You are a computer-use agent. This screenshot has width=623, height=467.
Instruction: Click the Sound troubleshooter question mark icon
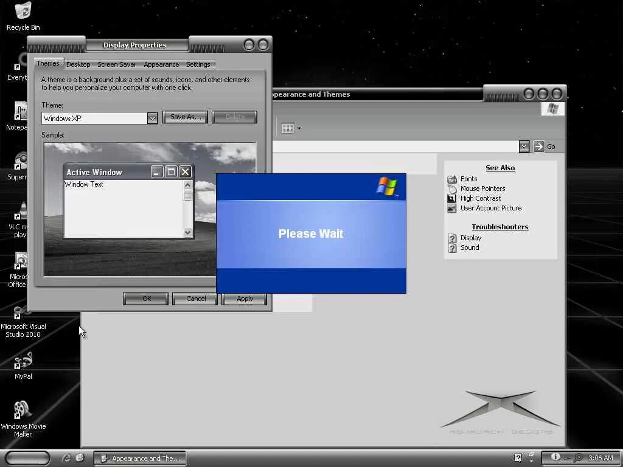pos(452,248)
